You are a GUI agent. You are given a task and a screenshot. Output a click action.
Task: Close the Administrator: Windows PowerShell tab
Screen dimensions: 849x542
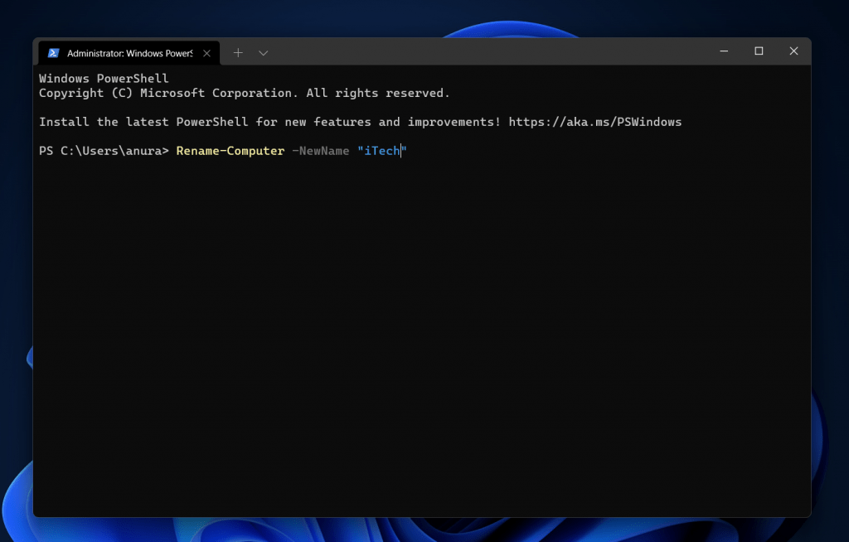(206, 52)
